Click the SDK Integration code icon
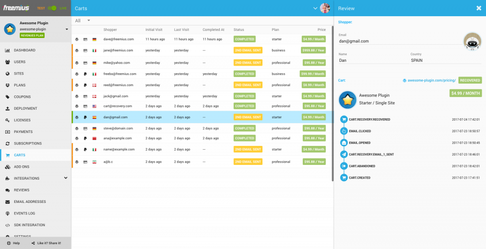Screen dimensions: 486x249 (8, 225)
